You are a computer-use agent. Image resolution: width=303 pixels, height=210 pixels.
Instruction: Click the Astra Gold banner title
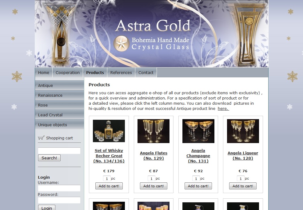tap(153, 26)
